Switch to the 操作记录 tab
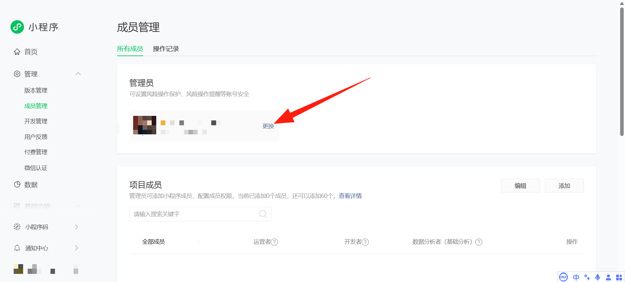The width and height of the screenshot is (625, 282). (x=166, y=49)
